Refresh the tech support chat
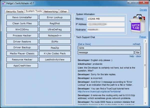 click(136, 44)
